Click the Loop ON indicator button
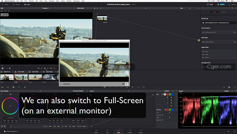Viewport: 237px width, 134px height. [5, 15]
